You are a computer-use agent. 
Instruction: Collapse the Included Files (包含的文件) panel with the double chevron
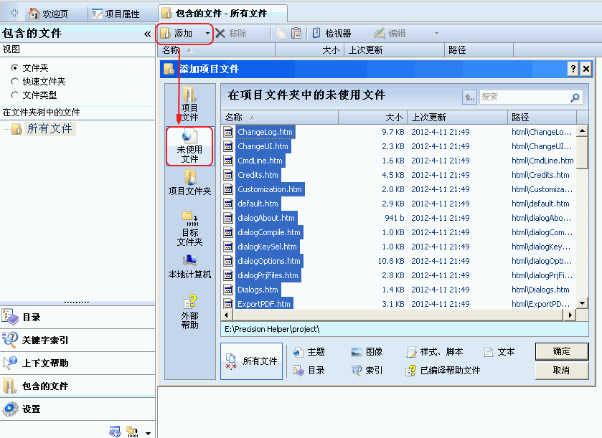pos(147,34)
